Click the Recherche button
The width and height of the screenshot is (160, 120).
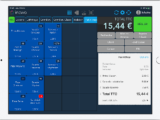point(106,35)
